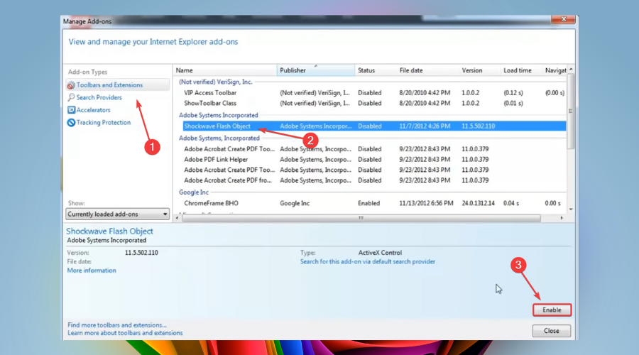Screen dimensions: 639x355
Task: Click the Adobe Systems, Incorporated group header
Action: (x=219, y=138)
